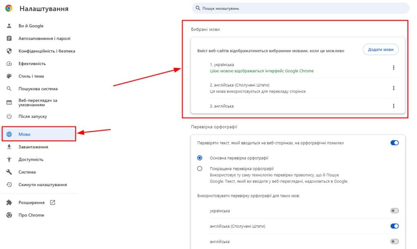Click the 2. англійська (Сполучені Штати) entry
The width and height of the screenshot is (417, 249).
point(239,85)
